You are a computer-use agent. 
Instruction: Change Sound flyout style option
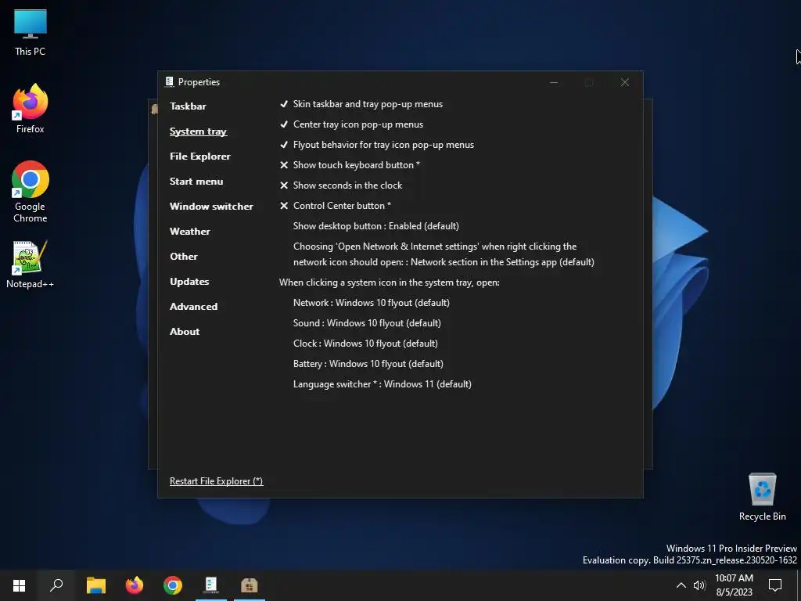[367, 323]
